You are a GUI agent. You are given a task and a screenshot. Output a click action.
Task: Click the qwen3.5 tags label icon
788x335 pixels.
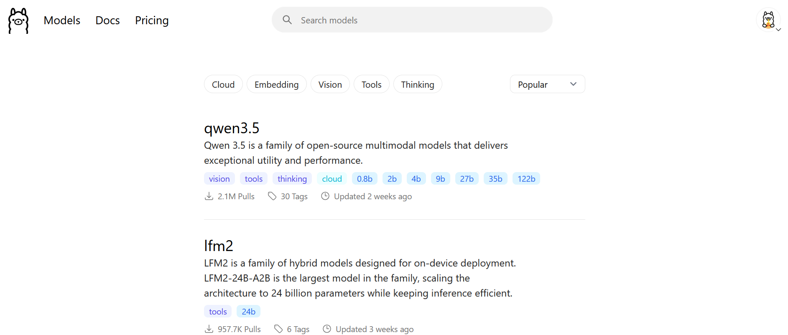pos(272,196)
